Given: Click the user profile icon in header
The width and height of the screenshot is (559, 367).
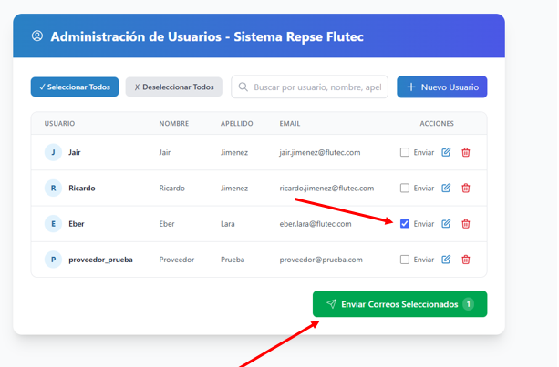Looking at the screenshot, I should click(x=37, y=36).
